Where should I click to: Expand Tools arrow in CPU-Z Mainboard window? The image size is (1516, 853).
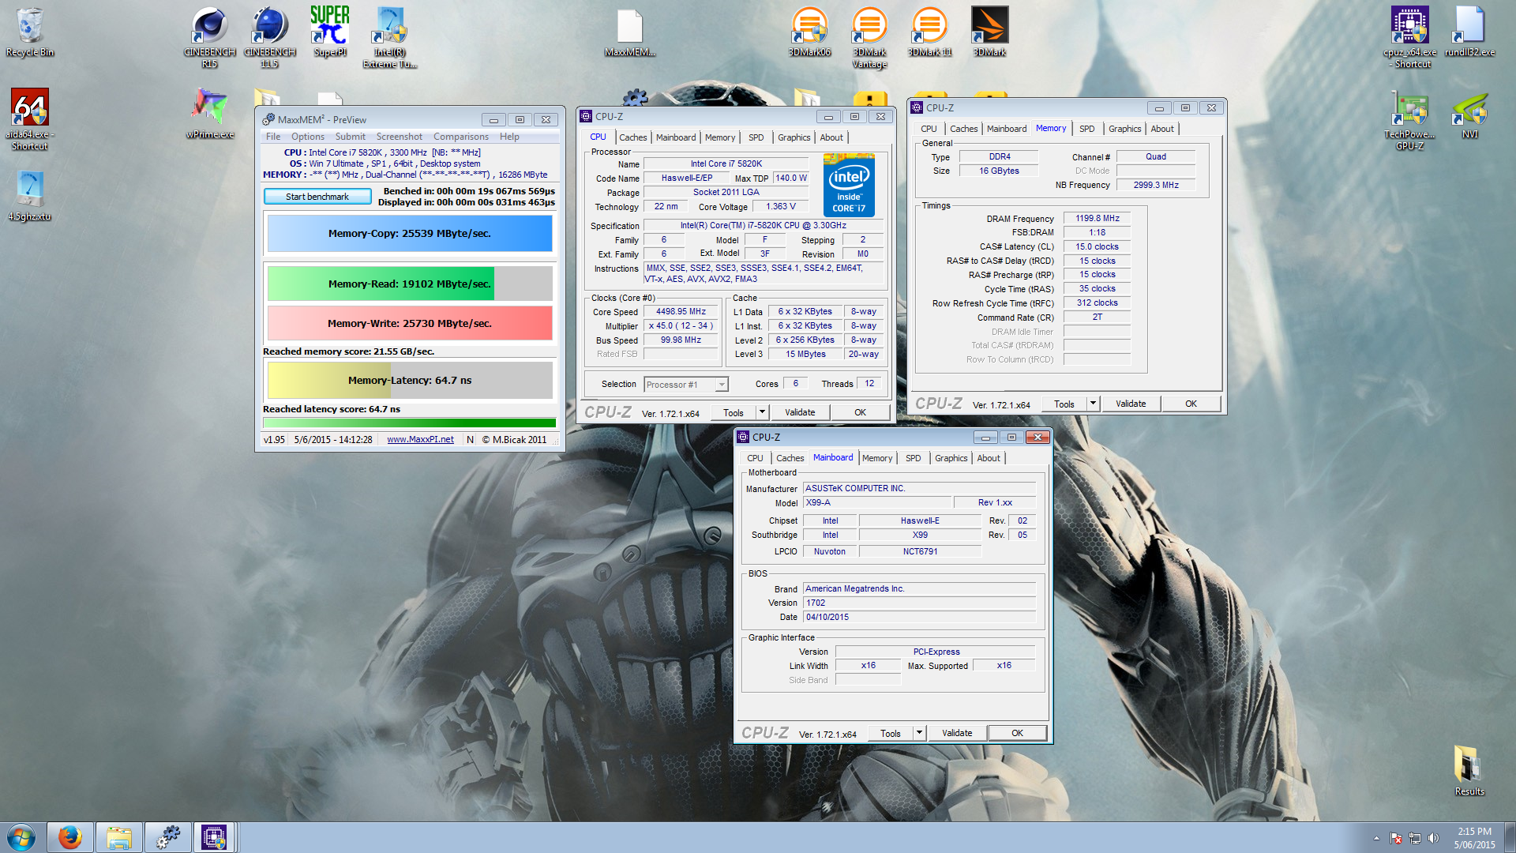(919, 733)
